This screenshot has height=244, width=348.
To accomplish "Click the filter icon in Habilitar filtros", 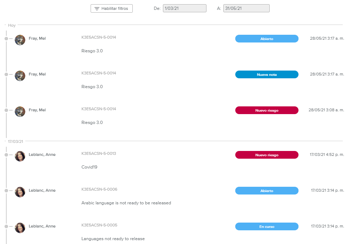I will (x=97, y=8).
